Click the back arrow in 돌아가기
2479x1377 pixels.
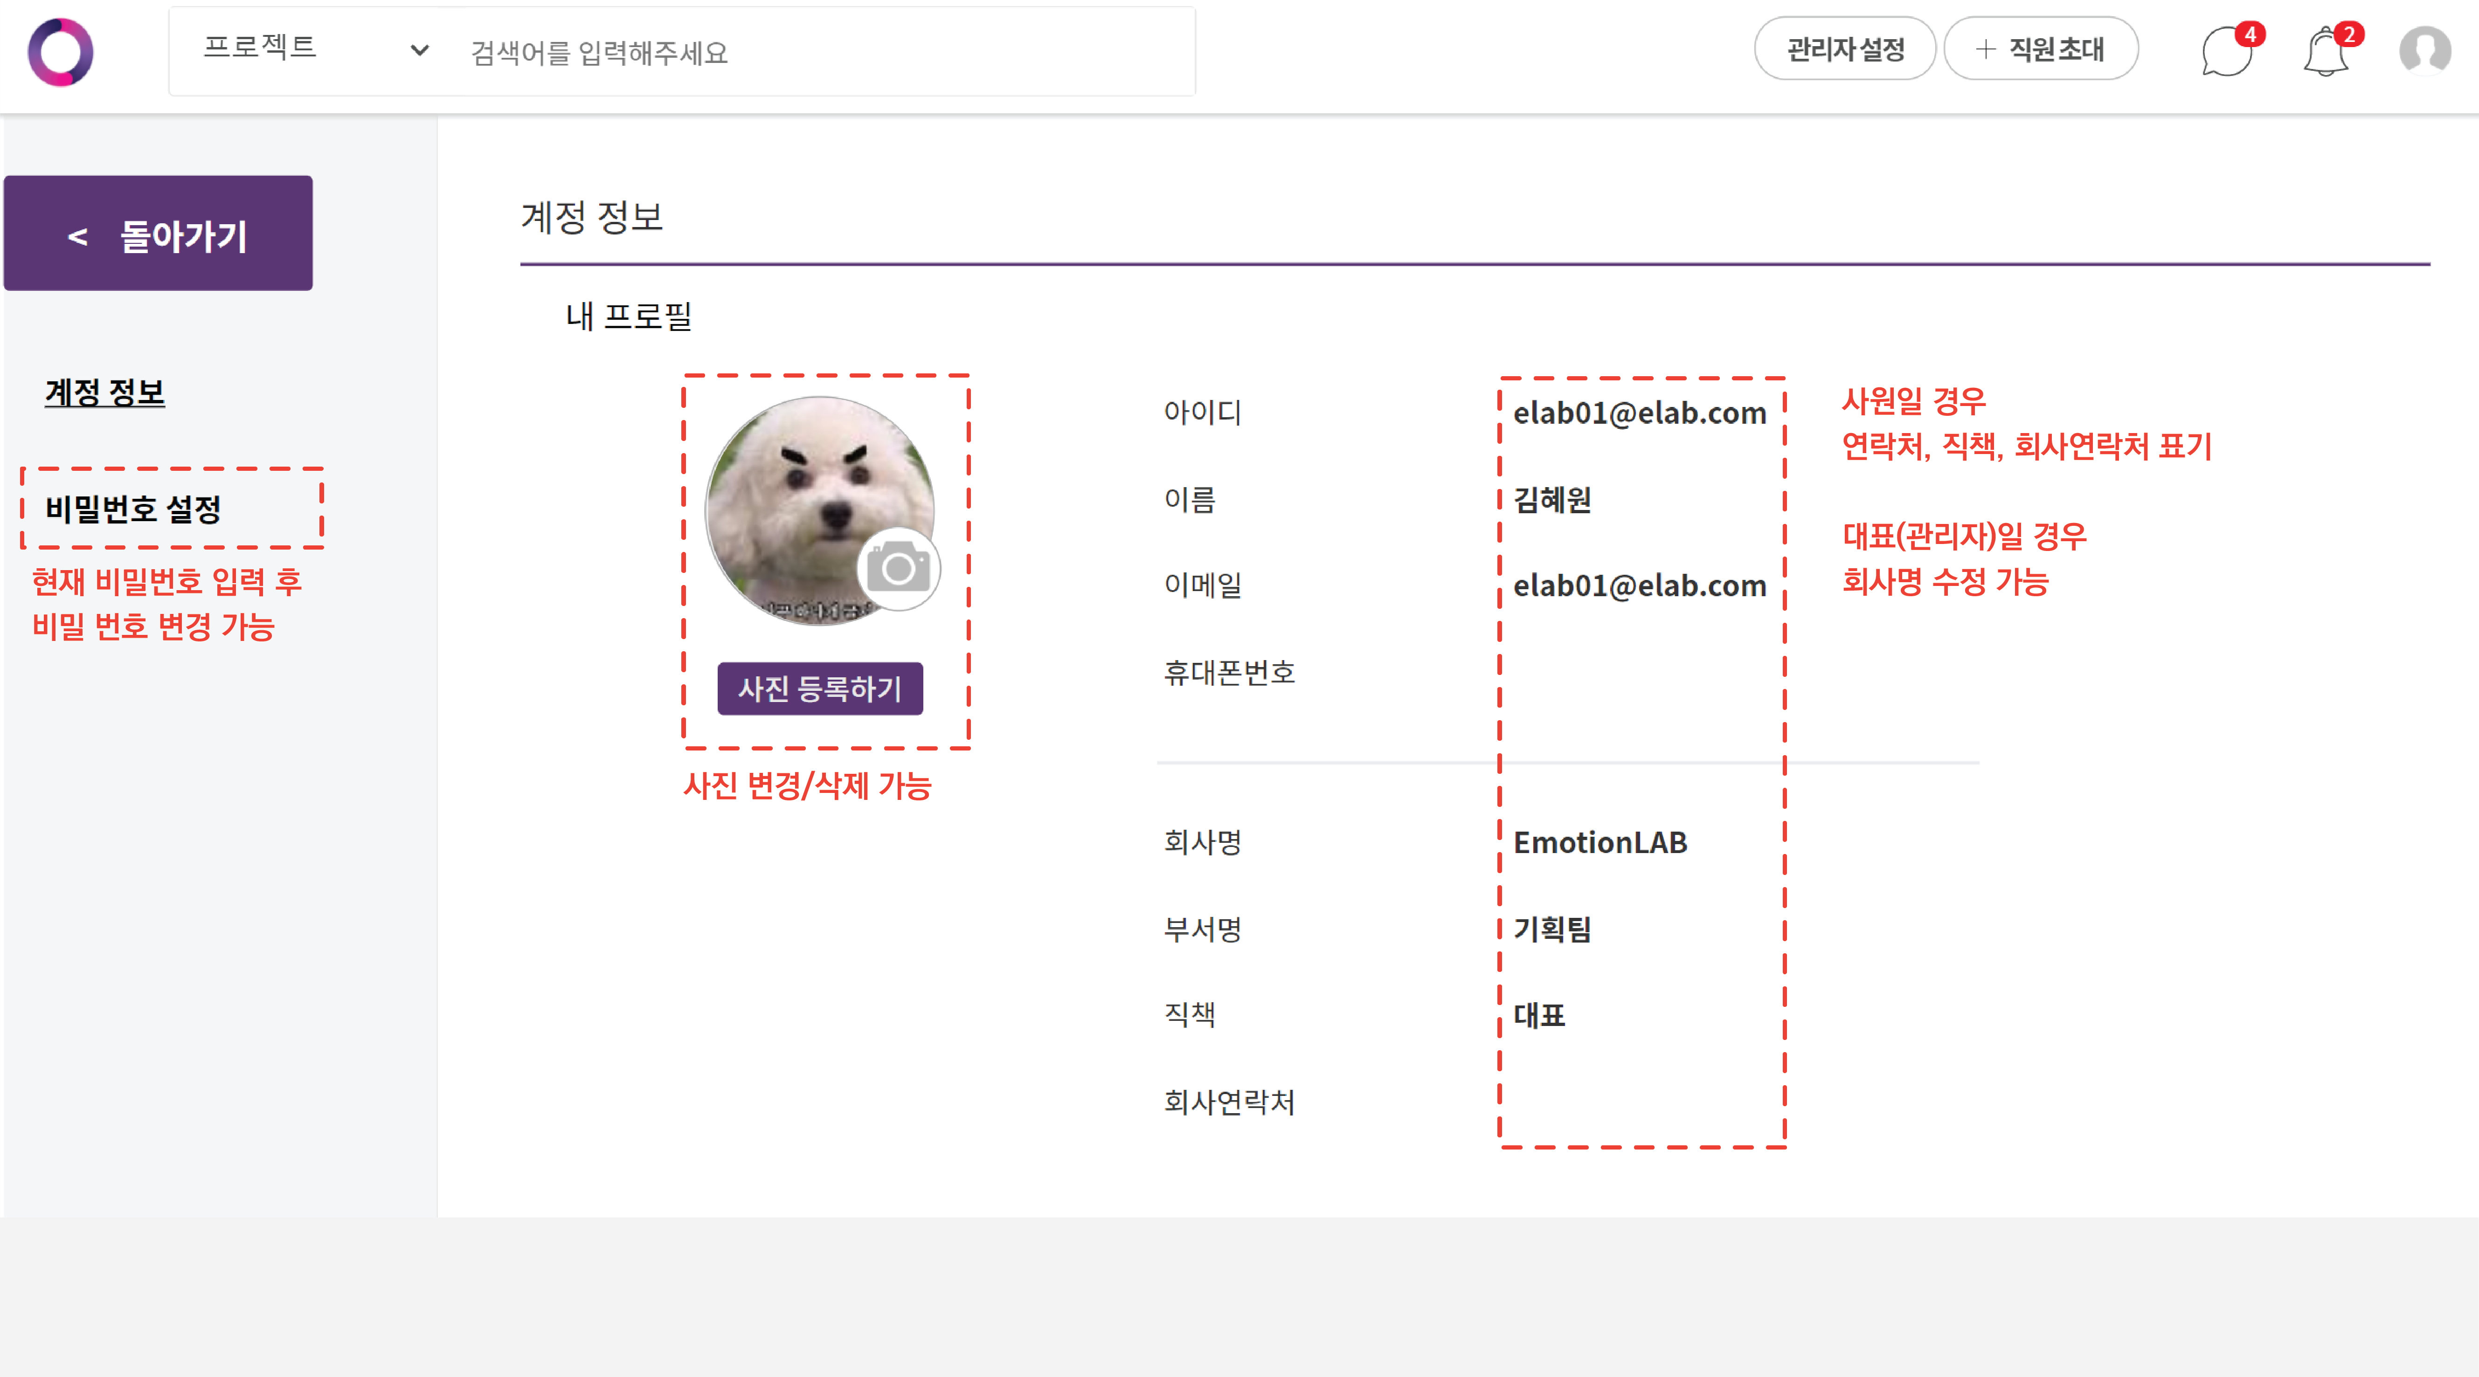(78, 237)
